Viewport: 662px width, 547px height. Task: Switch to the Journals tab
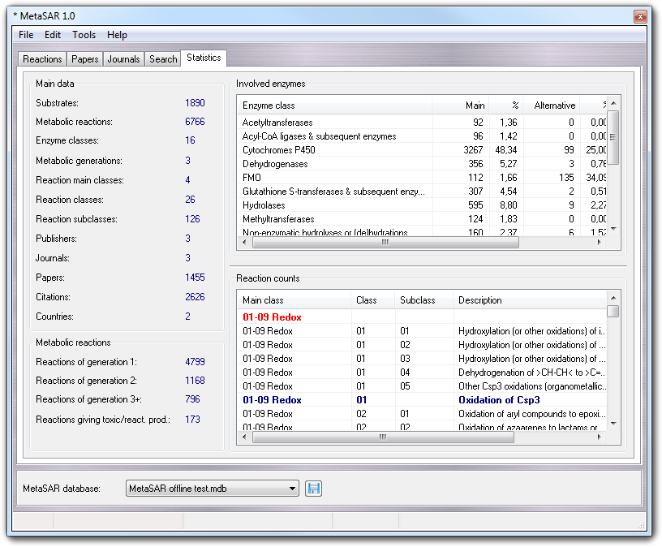pos(124,59)
